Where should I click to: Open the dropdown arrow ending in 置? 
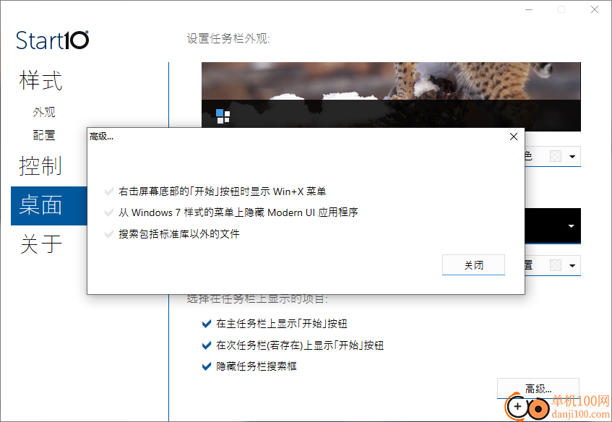572,266
